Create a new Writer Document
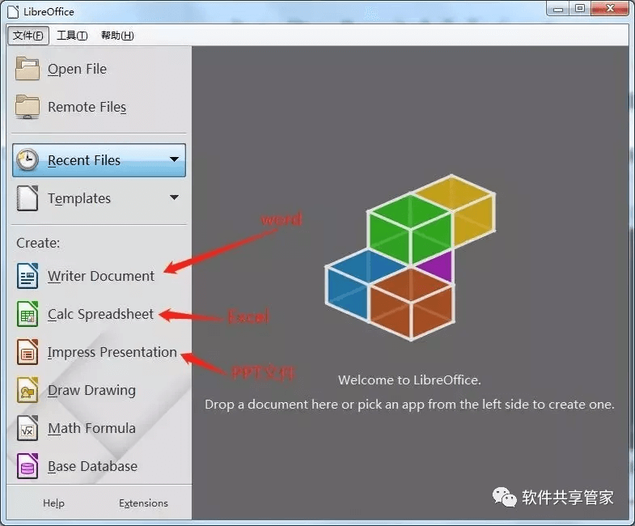The height and width of the screenshot is (526, 635). [86, 276]
